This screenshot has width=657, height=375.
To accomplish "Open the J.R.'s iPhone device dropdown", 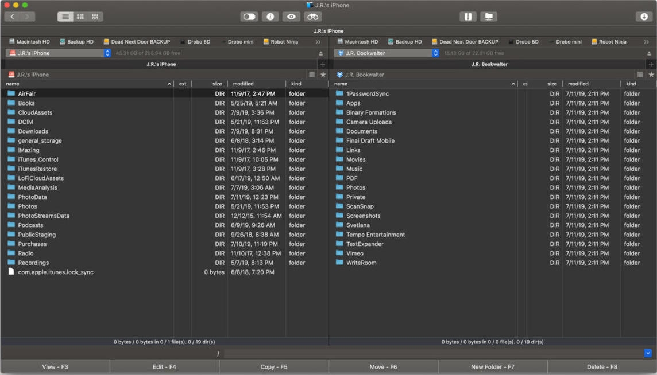I will click(x=58, y=53).
